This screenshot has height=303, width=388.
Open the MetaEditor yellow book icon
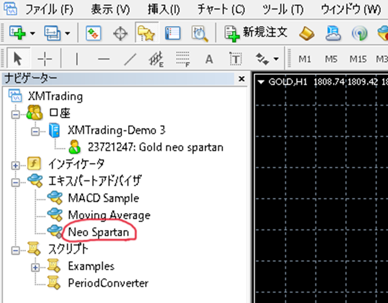(x=306, y=33)
